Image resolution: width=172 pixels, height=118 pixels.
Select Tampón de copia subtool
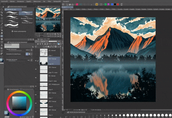tap(12, 26)
